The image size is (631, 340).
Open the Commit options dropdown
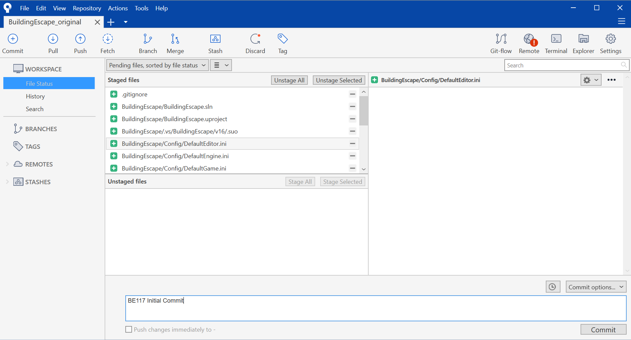tap(596, 287)
